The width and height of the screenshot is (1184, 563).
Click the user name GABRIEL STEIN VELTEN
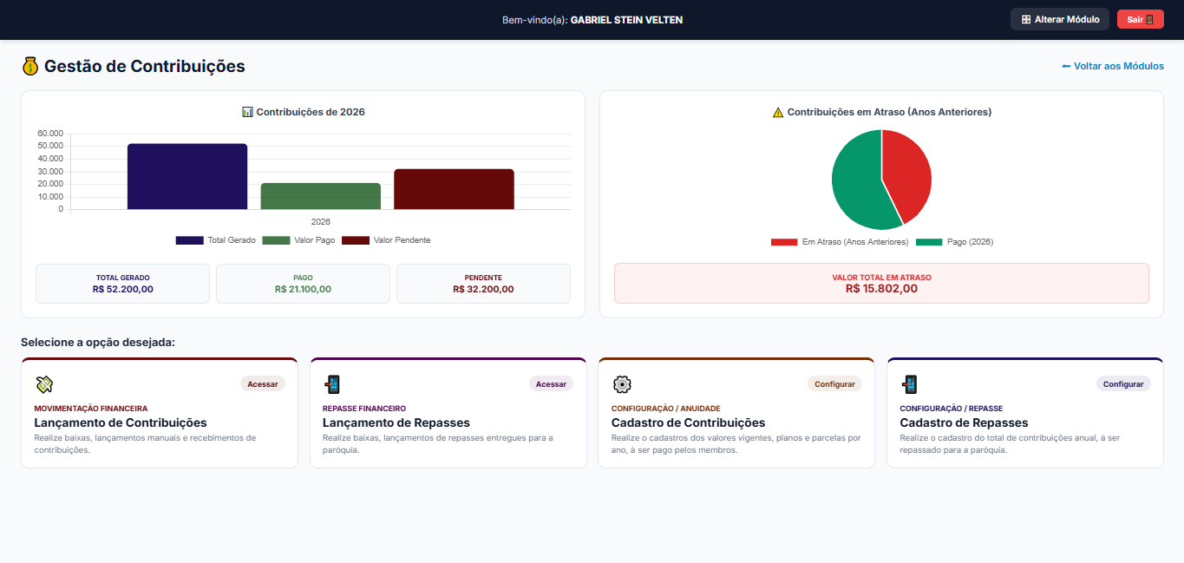626,20
